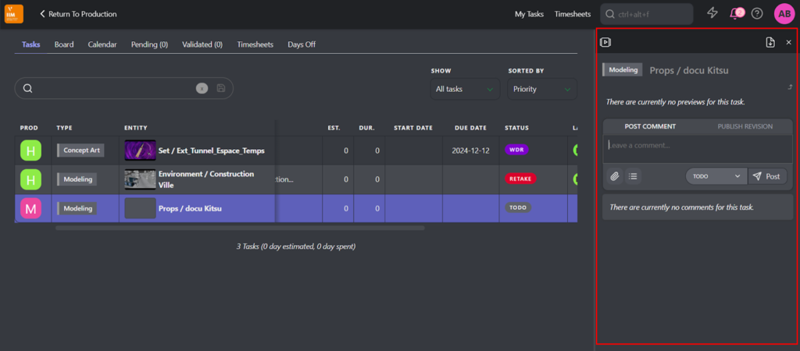Click the attachment paperclip icon

(615, 176)
